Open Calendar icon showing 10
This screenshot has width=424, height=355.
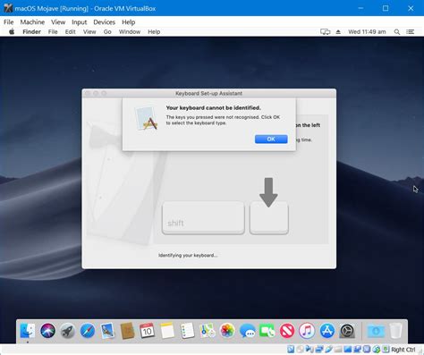point(148,331)
